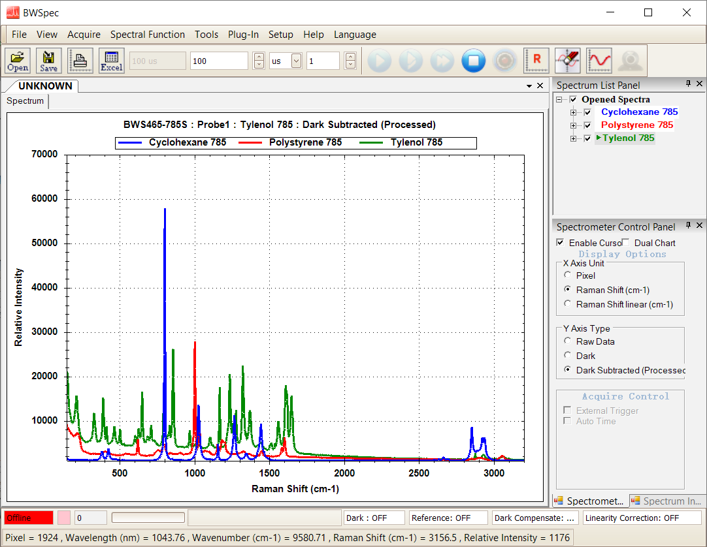
Task: Click the eraser spectrum clear icon
Action: point(567,61)
